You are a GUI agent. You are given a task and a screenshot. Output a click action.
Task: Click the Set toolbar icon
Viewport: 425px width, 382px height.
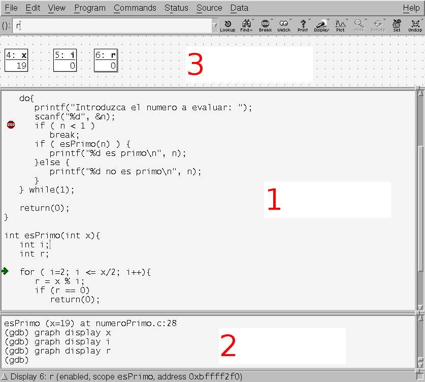pyautogui.click(x=397, y=25)
